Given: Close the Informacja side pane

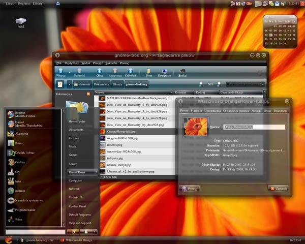Looking at the screenshot, I should pyautogui.click(x=88, y=94).
